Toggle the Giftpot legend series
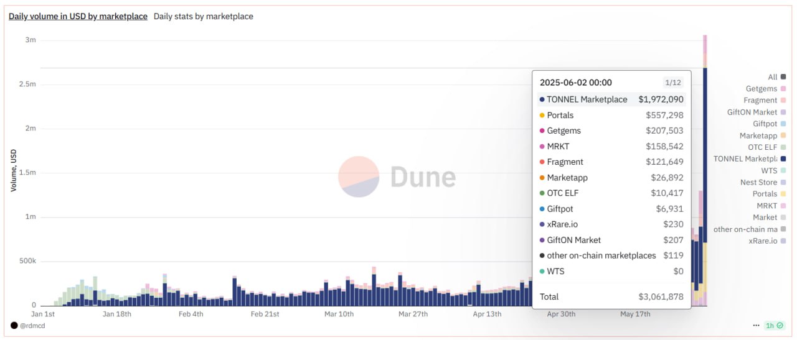The width and height of the screenshot is (797, 340). pyautogui.click(x=770, y=124)
